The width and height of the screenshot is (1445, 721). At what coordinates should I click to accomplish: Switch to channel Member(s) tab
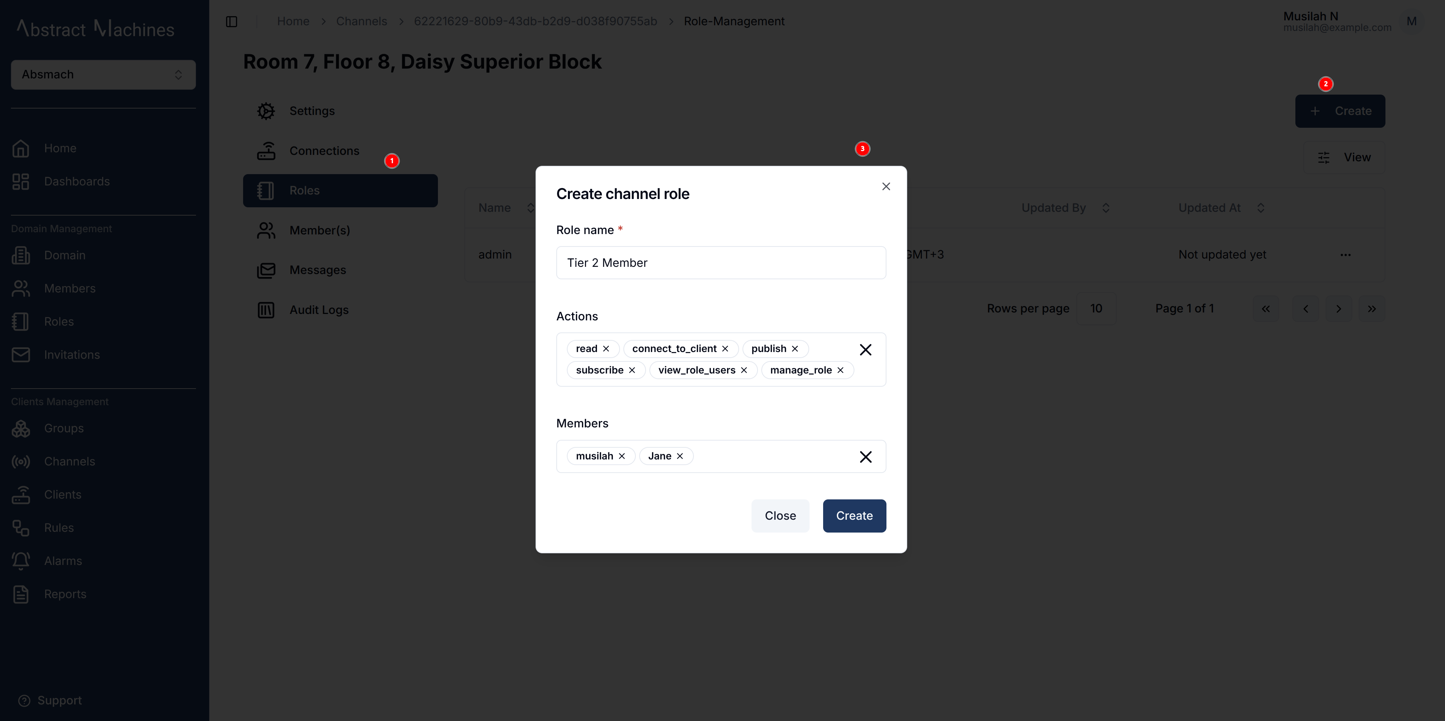[x=340, y=231]
